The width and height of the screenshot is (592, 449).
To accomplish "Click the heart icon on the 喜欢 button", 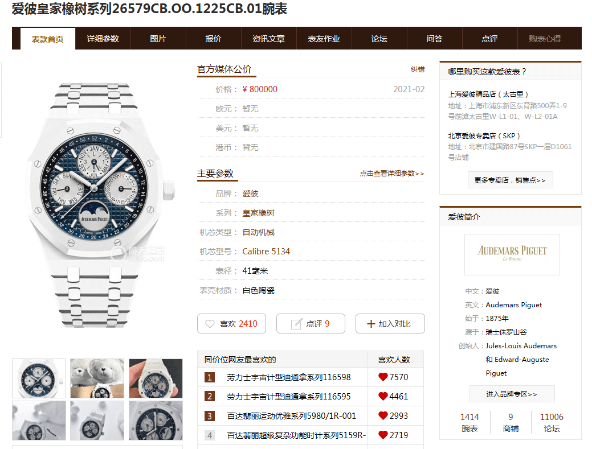I will (x=210, y=324).
